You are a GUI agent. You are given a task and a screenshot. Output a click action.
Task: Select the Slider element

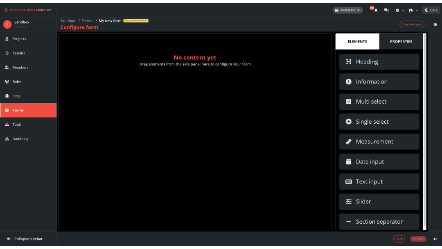(x=379, y=201)
